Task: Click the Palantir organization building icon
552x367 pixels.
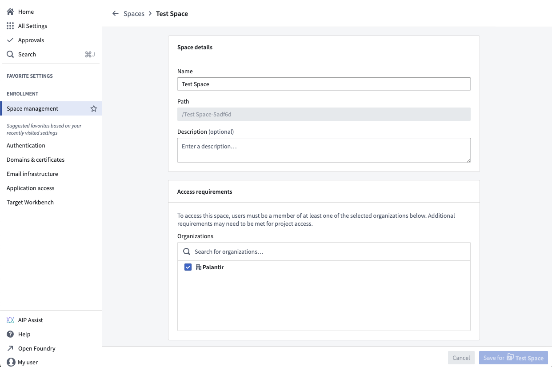Action: point(199,267)
